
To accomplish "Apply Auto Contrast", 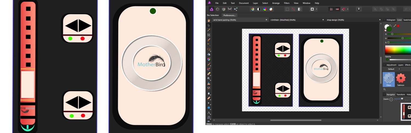I will [x=259, y=9].
